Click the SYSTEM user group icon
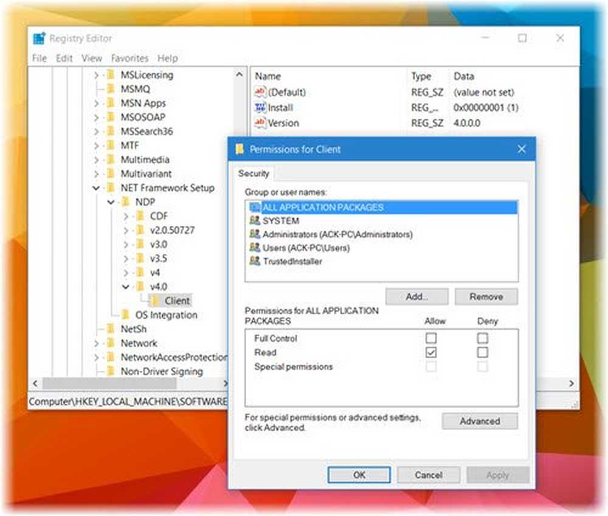Image resolution: width=608 pixels, height=516 pixels. 255,221
